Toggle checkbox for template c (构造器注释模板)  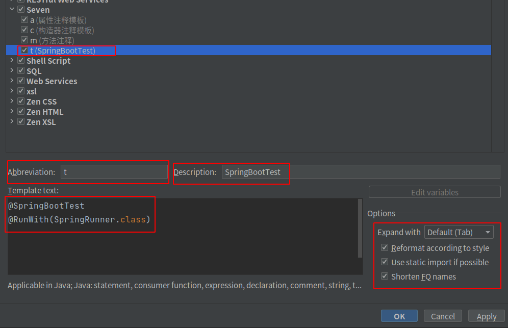(x=24, y=30)
